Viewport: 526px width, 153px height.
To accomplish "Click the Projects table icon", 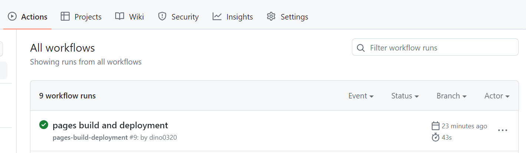I will point(65,17).
